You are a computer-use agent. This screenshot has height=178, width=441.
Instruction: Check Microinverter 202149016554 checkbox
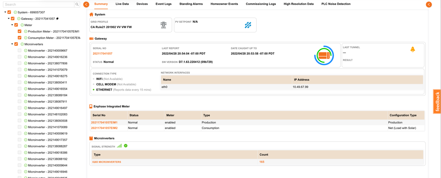coord(20,89)
